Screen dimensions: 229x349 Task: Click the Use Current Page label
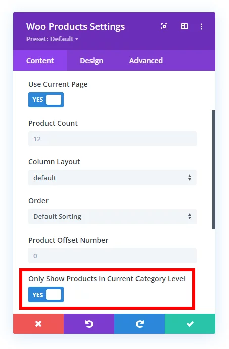tap(58, 84)
